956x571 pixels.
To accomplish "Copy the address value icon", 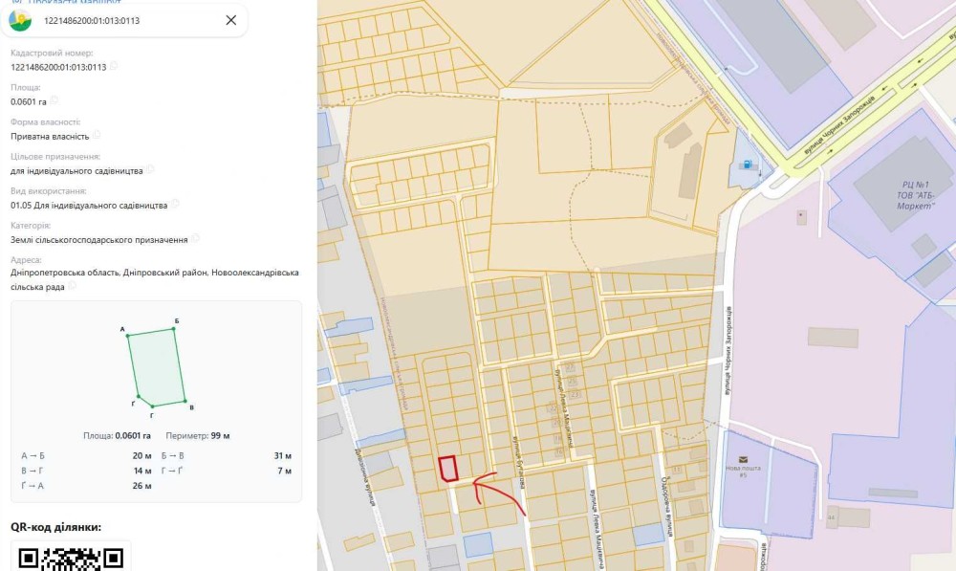I will (x=72, y=285).
